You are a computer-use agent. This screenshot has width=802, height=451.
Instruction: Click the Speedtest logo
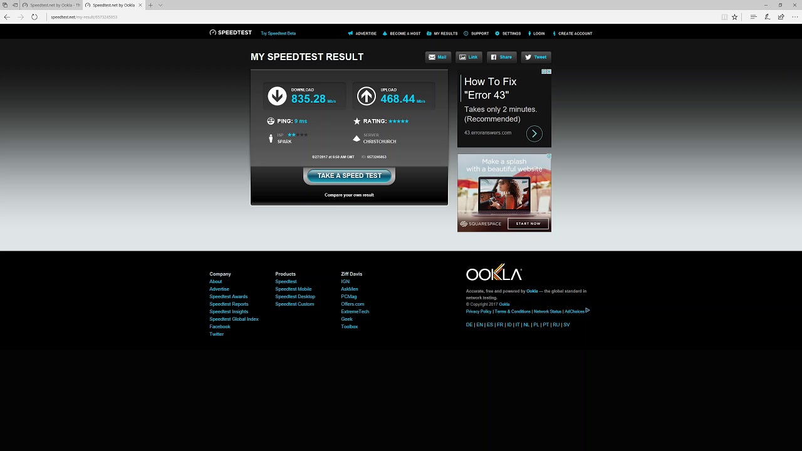[231, 33]
